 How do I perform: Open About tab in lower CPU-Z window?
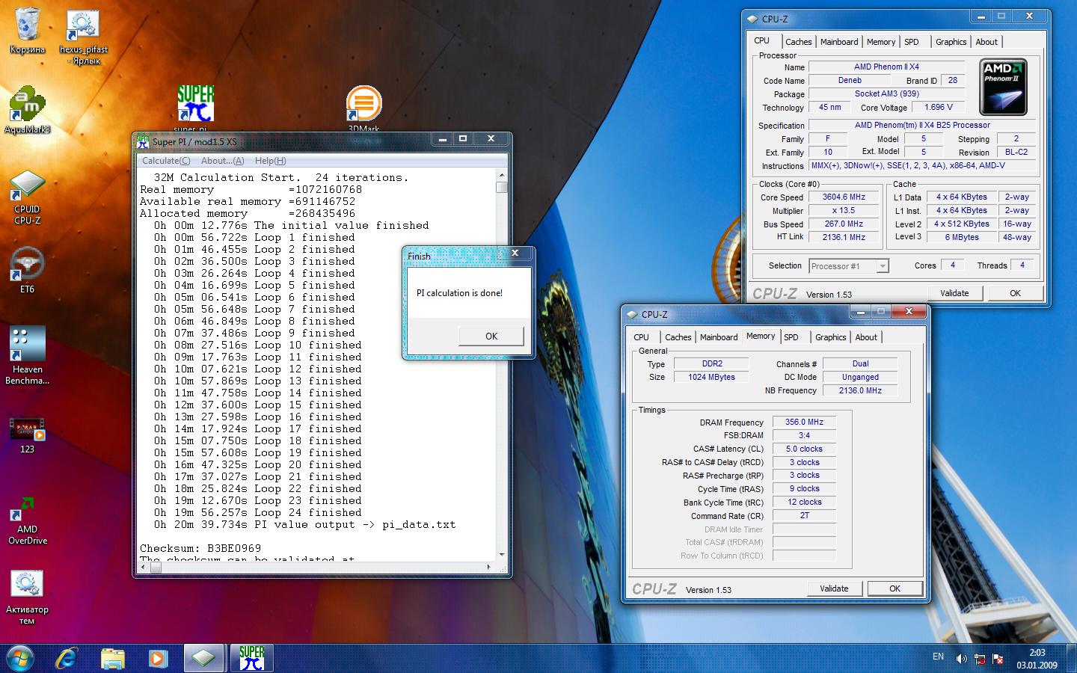pyautogui.click(x=866, y=337)
